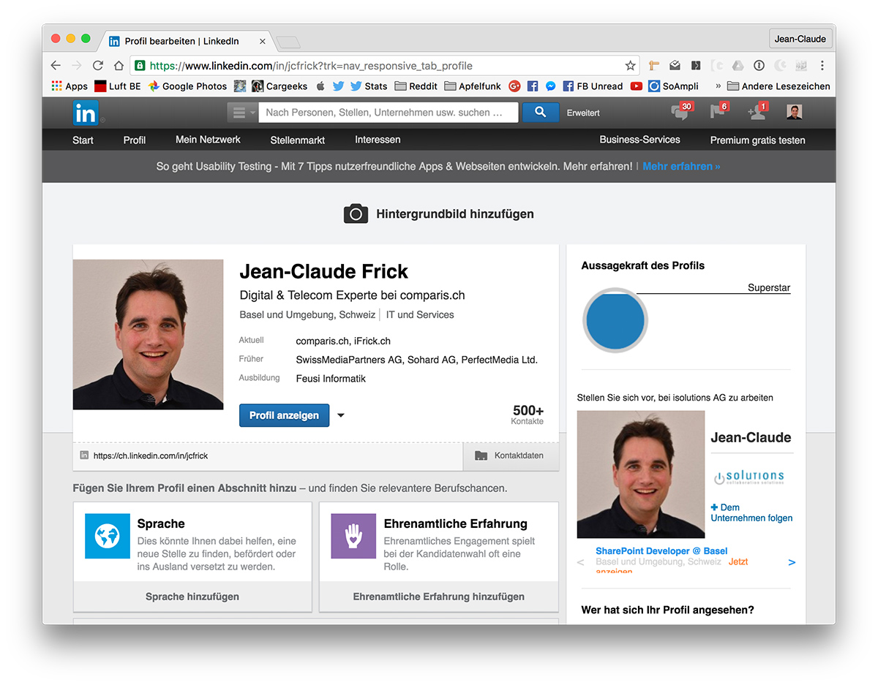Click the blue profile strength circle

pyautogui.click(x=615, y=320)
